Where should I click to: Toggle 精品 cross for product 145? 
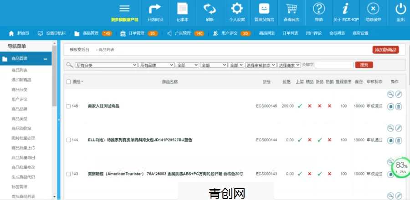[310, 106]
